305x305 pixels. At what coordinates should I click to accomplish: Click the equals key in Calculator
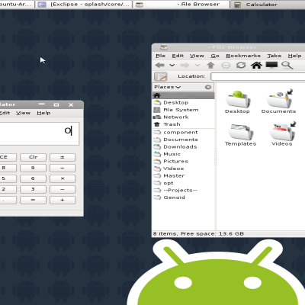pyautogui.click(x=34, y=200)
